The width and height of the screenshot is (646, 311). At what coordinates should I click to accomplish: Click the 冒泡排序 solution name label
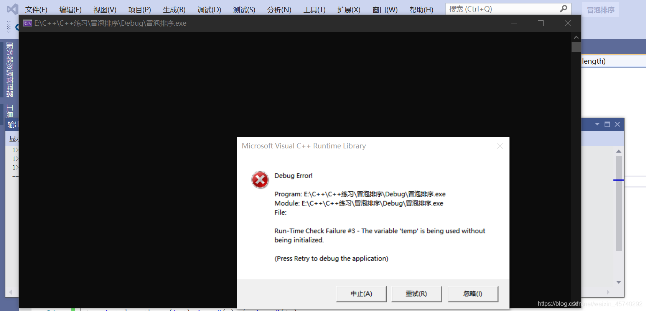601,10
